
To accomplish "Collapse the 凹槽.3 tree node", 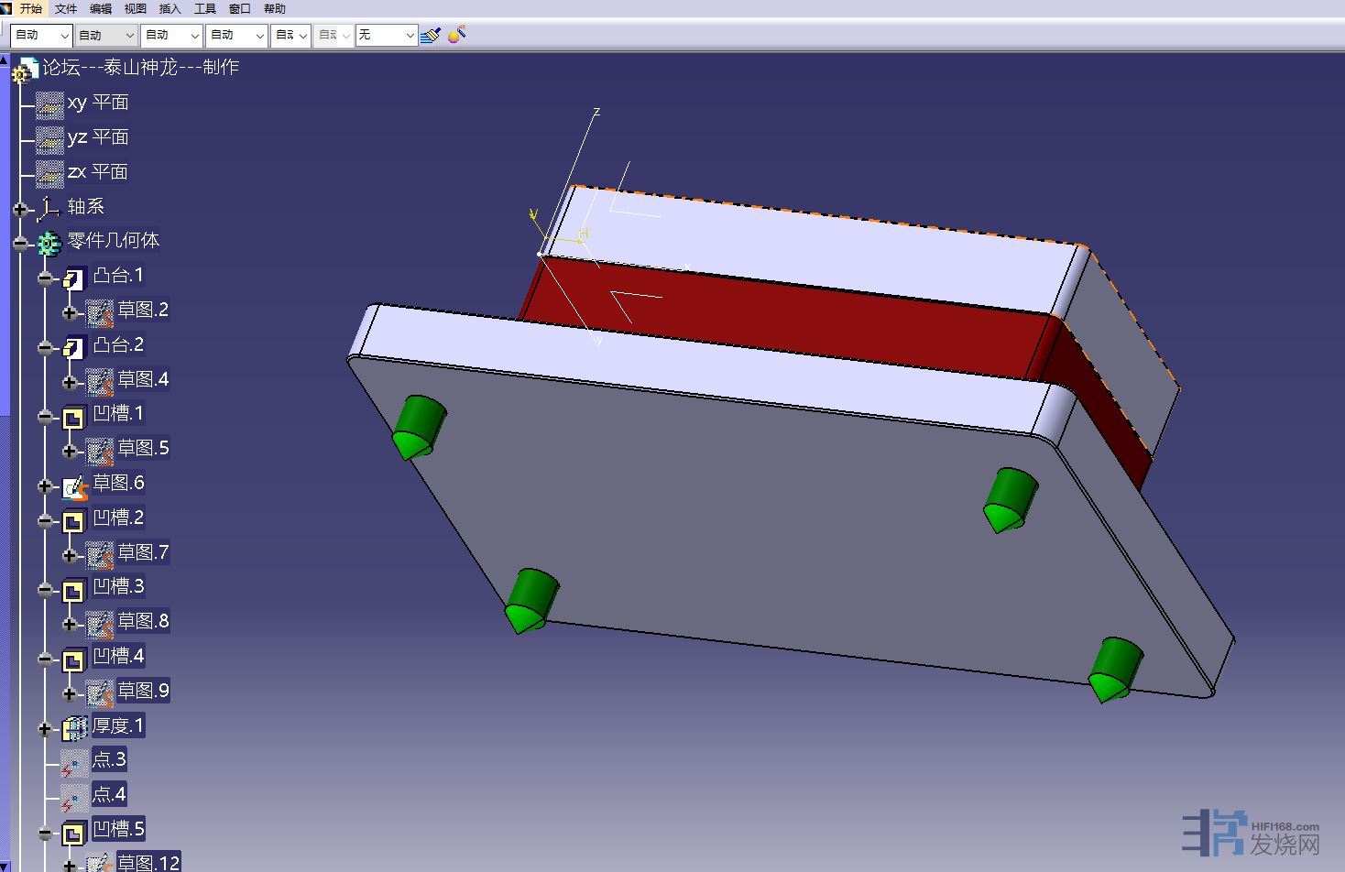I will point(45,590).
